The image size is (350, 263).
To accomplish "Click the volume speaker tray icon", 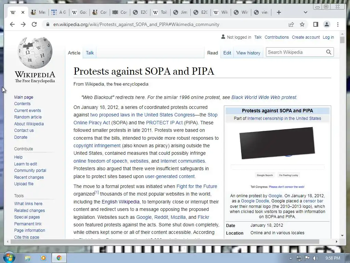I will [x=315, y=258].
